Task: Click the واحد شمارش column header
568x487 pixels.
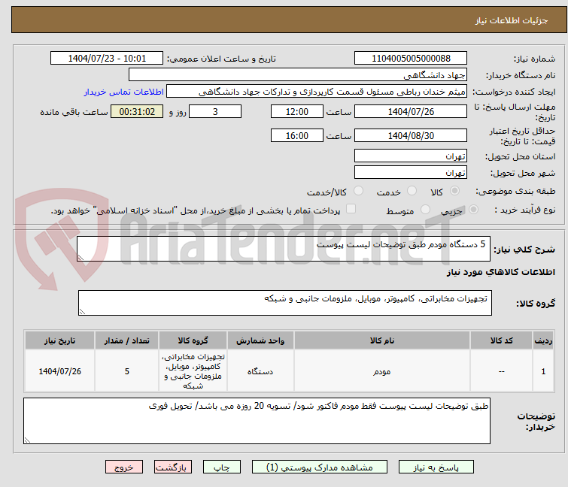Action: 260,340
